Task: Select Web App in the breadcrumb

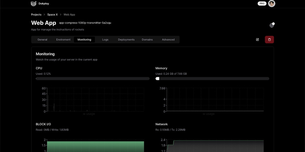Action: tap(69, 15)
